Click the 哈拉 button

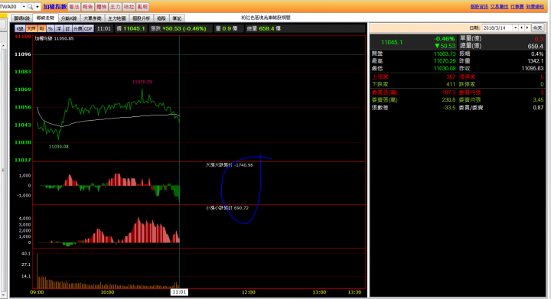click(x=129, y=7)
